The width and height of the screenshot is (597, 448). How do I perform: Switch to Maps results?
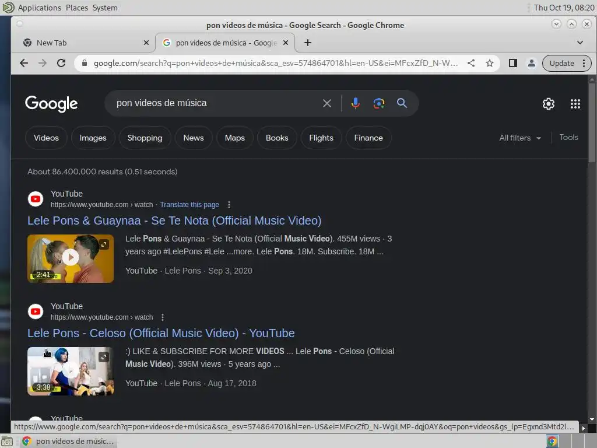[x=234, y=138]
